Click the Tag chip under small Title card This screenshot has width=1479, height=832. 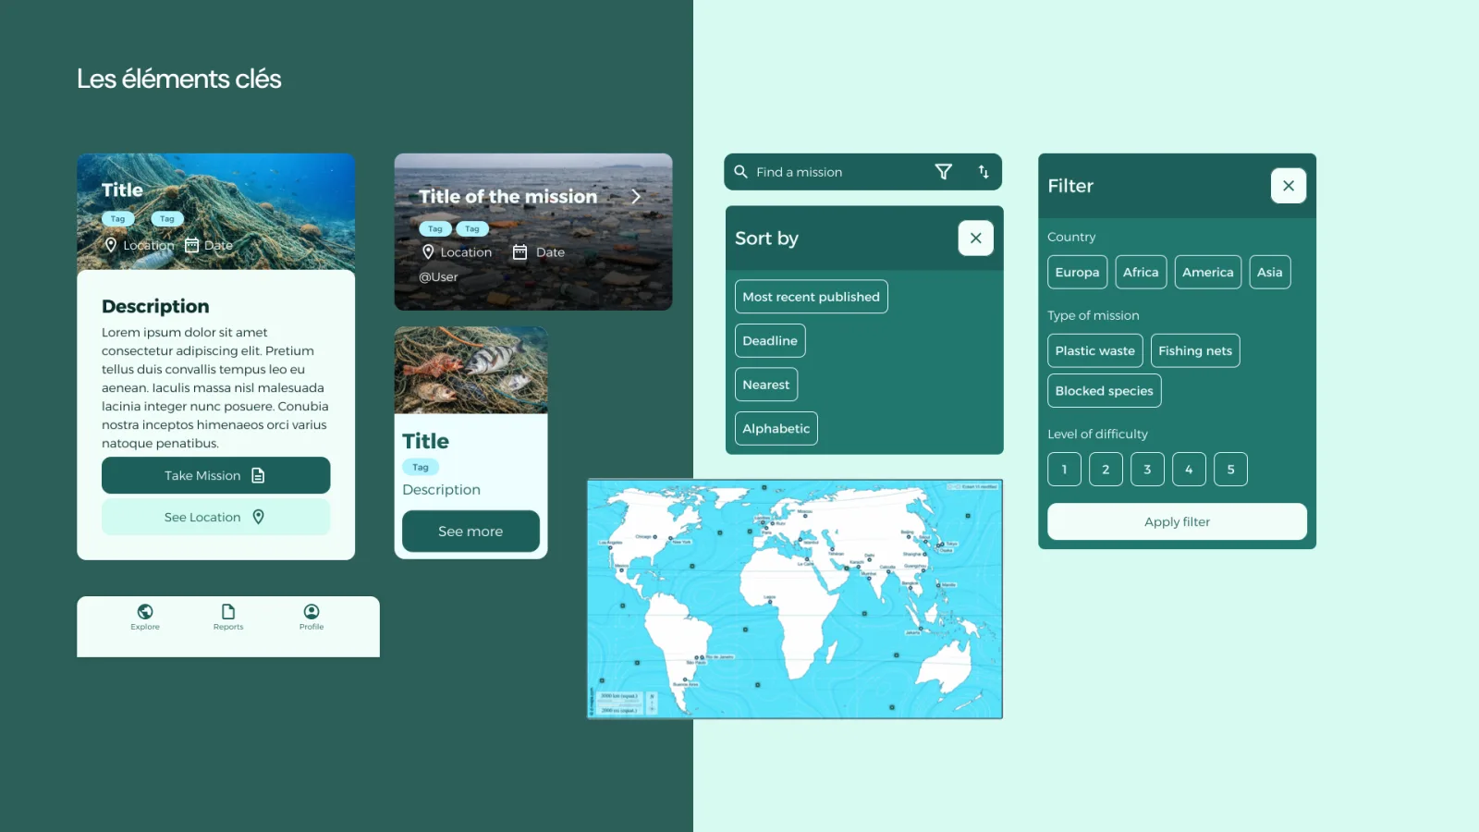421,468
